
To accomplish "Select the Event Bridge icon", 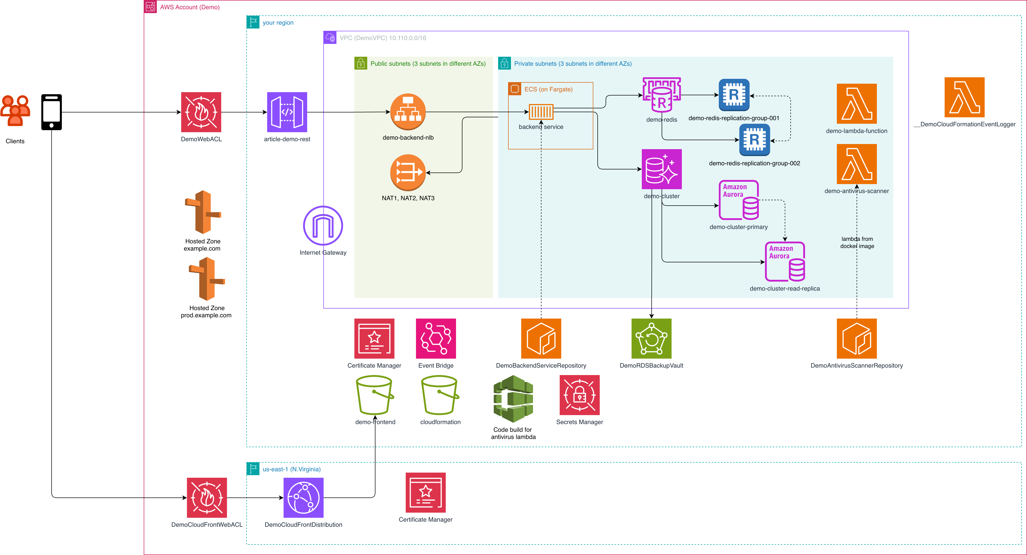I will 435,338.
